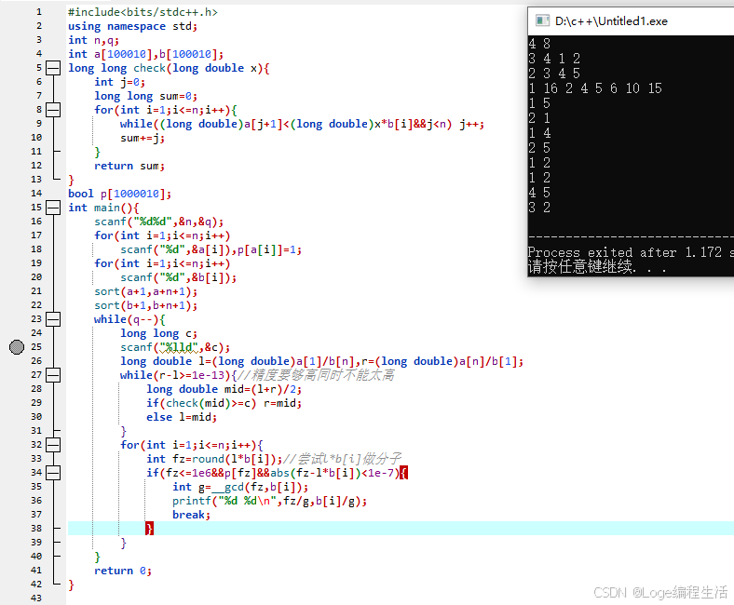Image resolution: width=734 pixels, height=605 pixels.
Task: Click 'sort(b+1,b+n+1);' line
Action: click(x=146, y=305)
